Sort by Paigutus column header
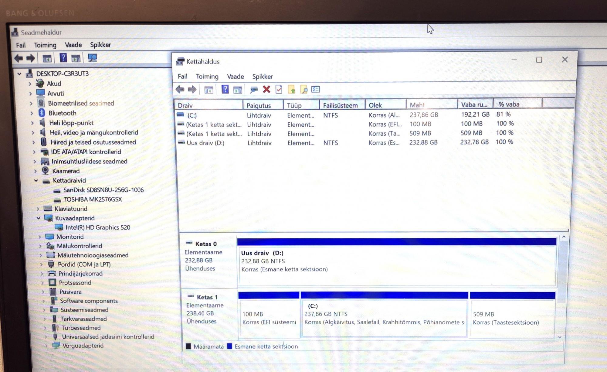This screenshot has width=607, height=372. coord(263,105)
